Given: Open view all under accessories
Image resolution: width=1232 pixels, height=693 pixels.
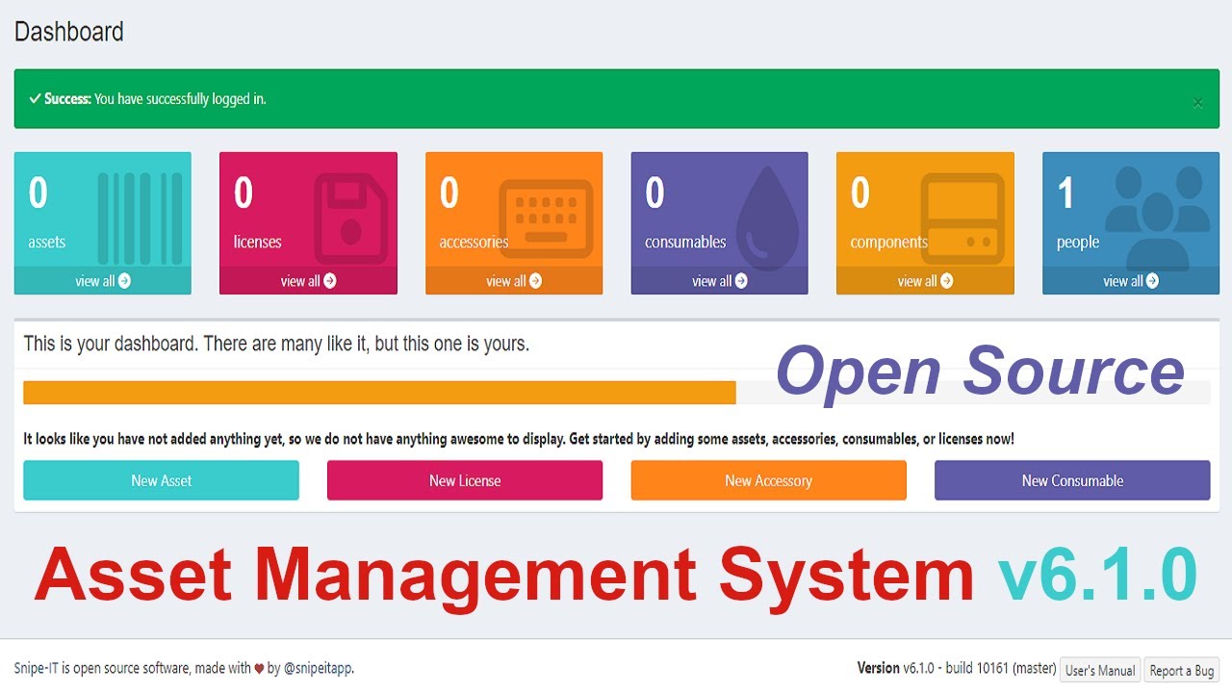Looking at the screenshot, I should coord(514,281).
